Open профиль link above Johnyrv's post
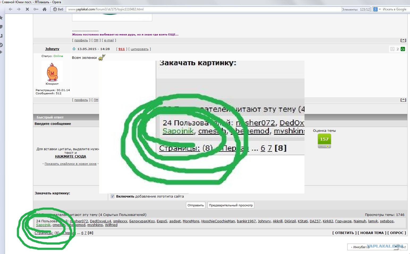Viewport: 410px width, 254px height. pos(81,40)
